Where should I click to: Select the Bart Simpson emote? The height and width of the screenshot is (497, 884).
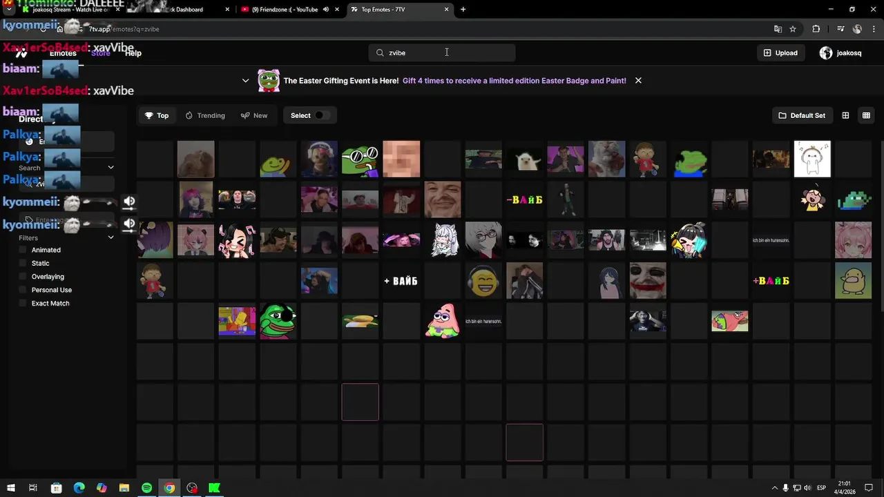tap(237, 322)
